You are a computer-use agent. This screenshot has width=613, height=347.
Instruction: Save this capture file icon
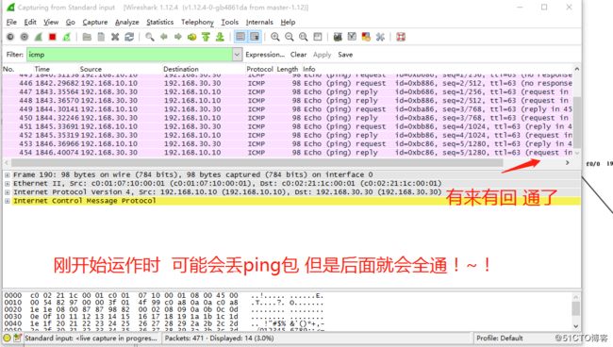pos(101,37)
